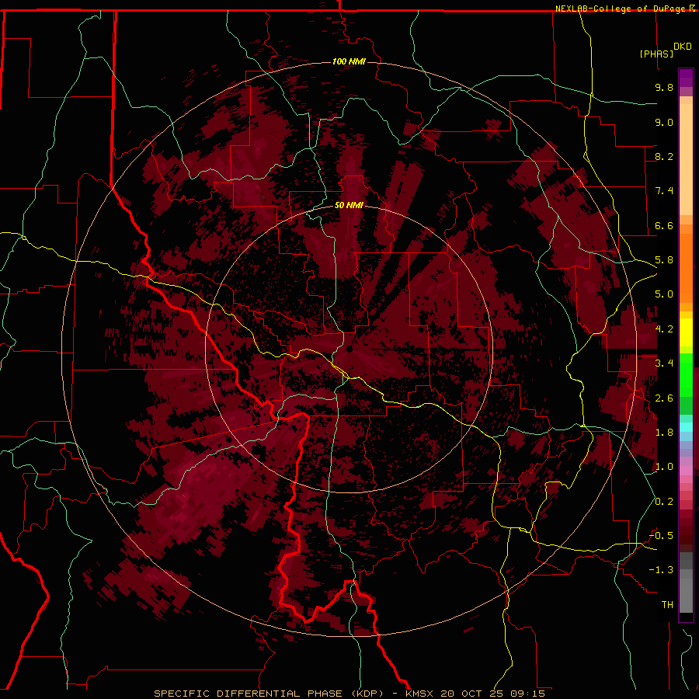The height and width of the screenshot is (699, 699).
Task: Click the NEXLAB-College of DuPage label
Action: [x=622, y=9]
